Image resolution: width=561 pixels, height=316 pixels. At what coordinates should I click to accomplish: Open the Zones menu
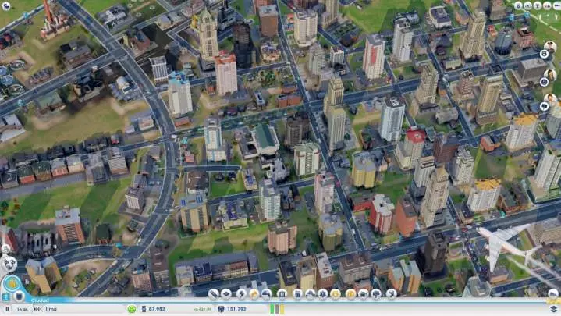[226, 294]
